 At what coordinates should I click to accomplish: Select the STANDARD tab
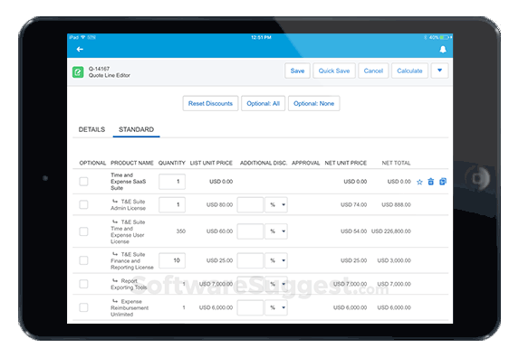point(137,129)
